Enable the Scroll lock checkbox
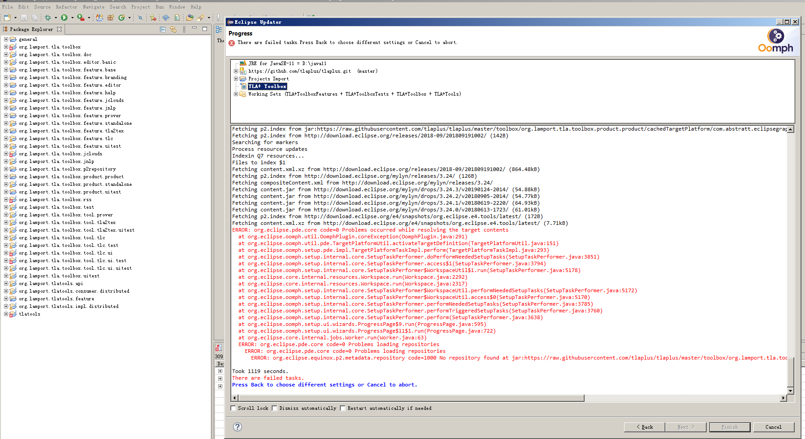The image size is (805, 439). coord(233,408)
